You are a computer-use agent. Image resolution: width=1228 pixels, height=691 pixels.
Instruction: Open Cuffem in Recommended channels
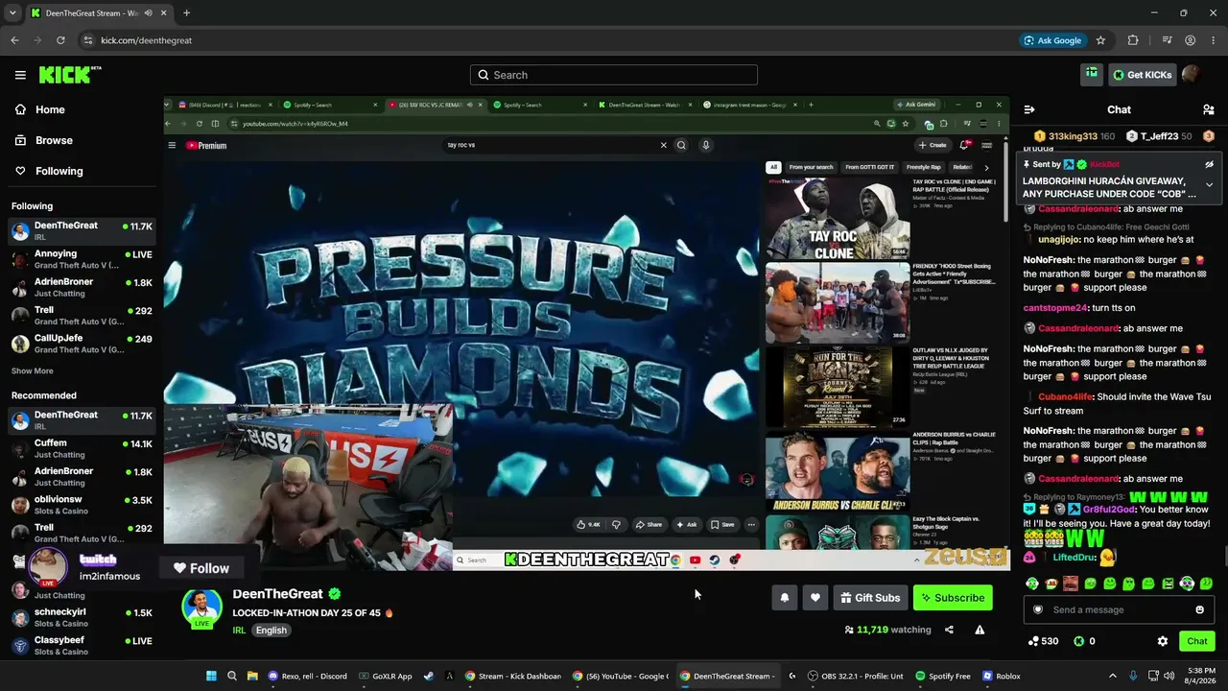click(82, 449)
